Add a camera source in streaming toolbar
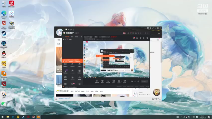This screenshot has width=212, height=119. [102, 81]
